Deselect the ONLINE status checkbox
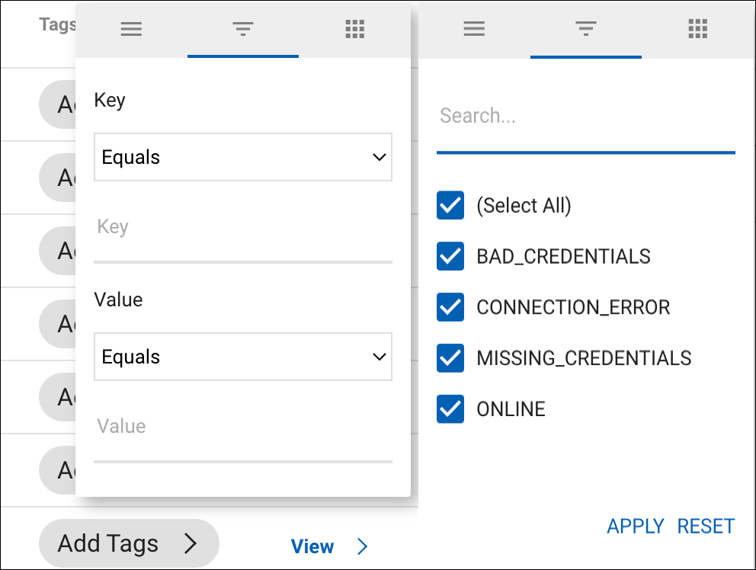The width and height of the screenshot is (756, 570). click(450, 409)
